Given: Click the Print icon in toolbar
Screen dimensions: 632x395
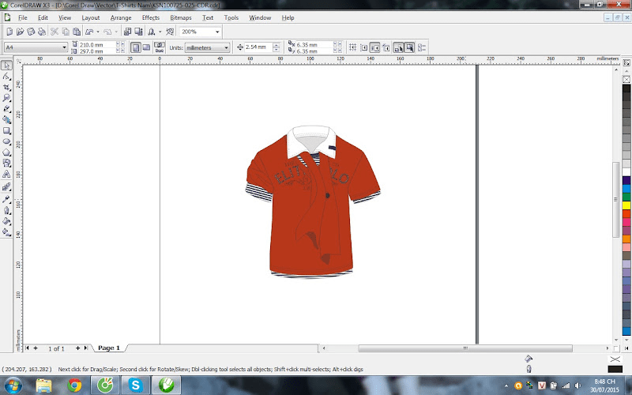Looking at the screenshot, I should (40, 32).
